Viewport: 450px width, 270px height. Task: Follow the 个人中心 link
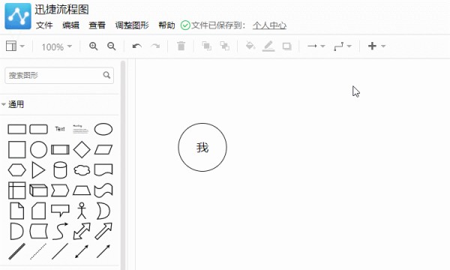pyautogui.click(x=269, y=25)
